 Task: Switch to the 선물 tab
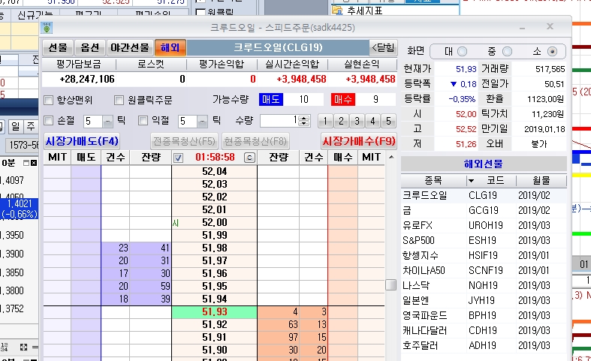(x=58, y=47)
